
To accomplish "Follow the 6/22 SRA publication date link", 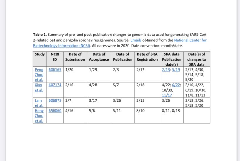I will (x=177, y=85).
